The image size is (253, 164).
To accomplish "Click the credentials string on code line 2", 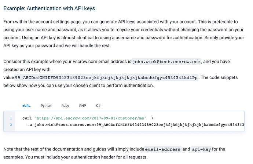I will 139,125.
